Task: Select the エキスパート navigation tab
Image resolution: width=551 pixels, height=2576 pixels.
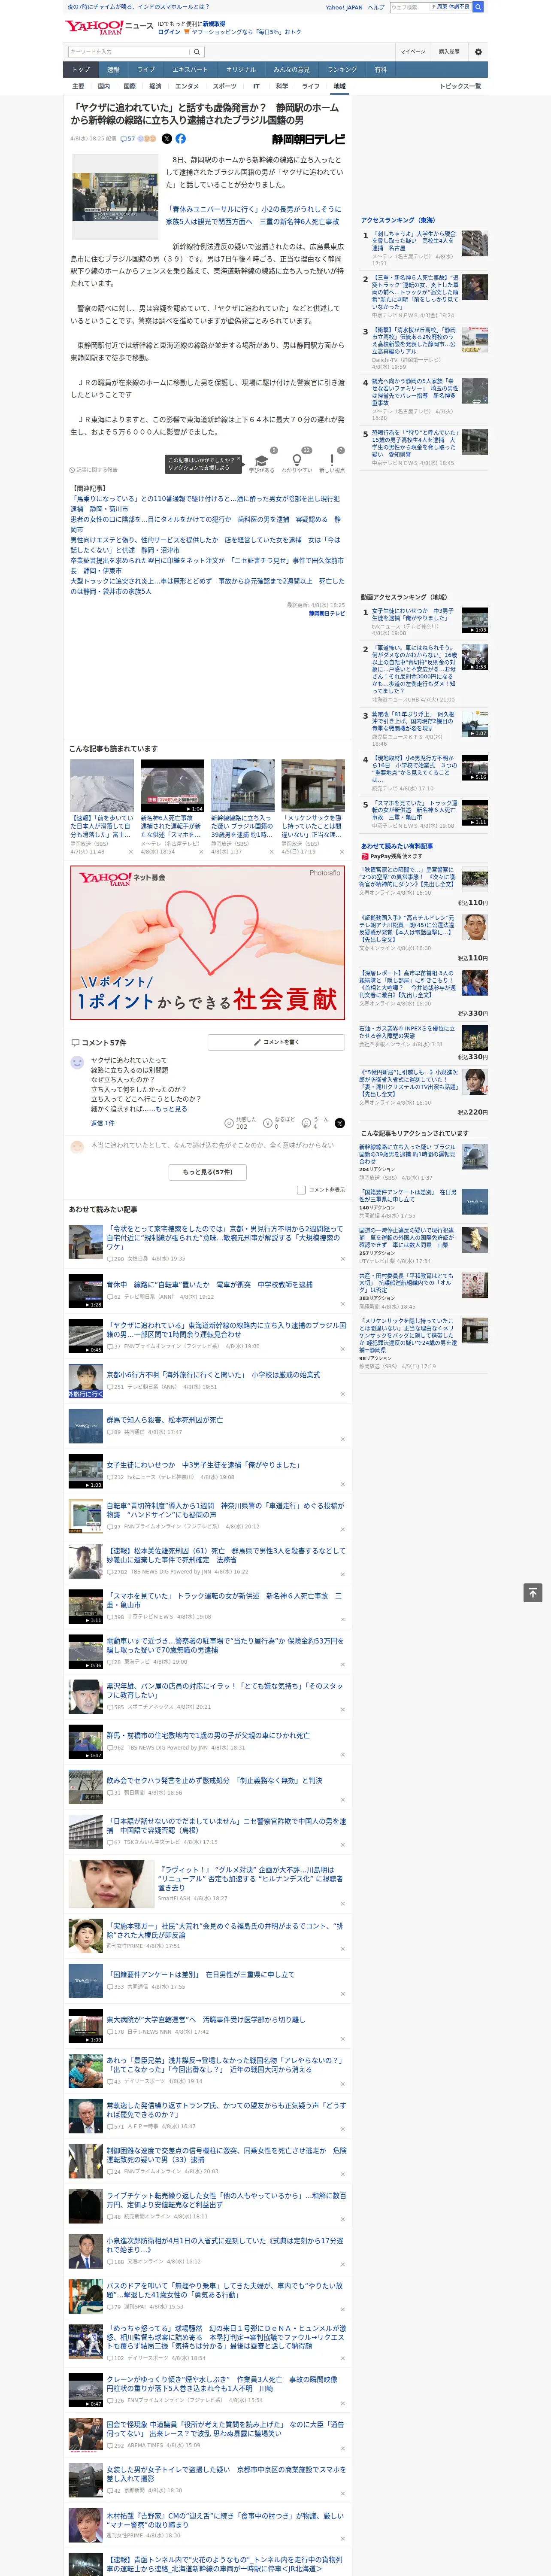Action: [x=190, y=70]
